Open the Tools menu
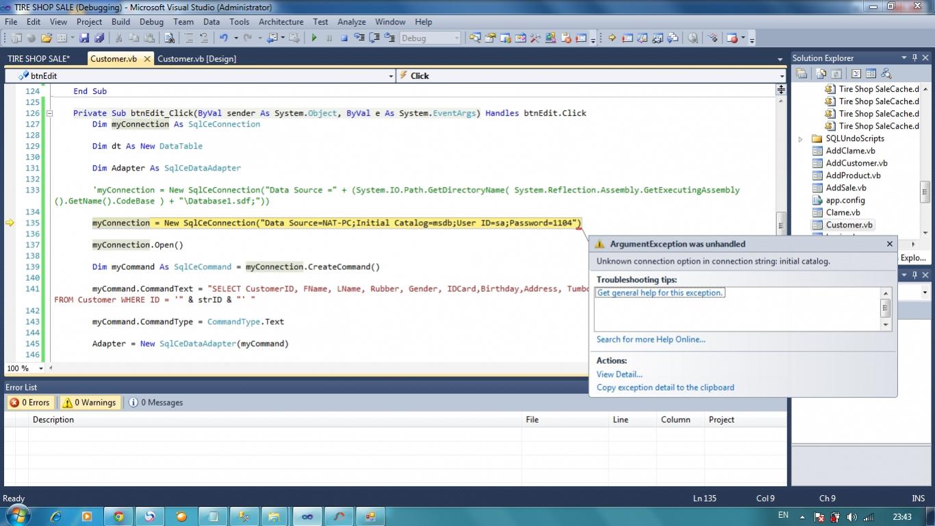 click(x=239, y=22)
